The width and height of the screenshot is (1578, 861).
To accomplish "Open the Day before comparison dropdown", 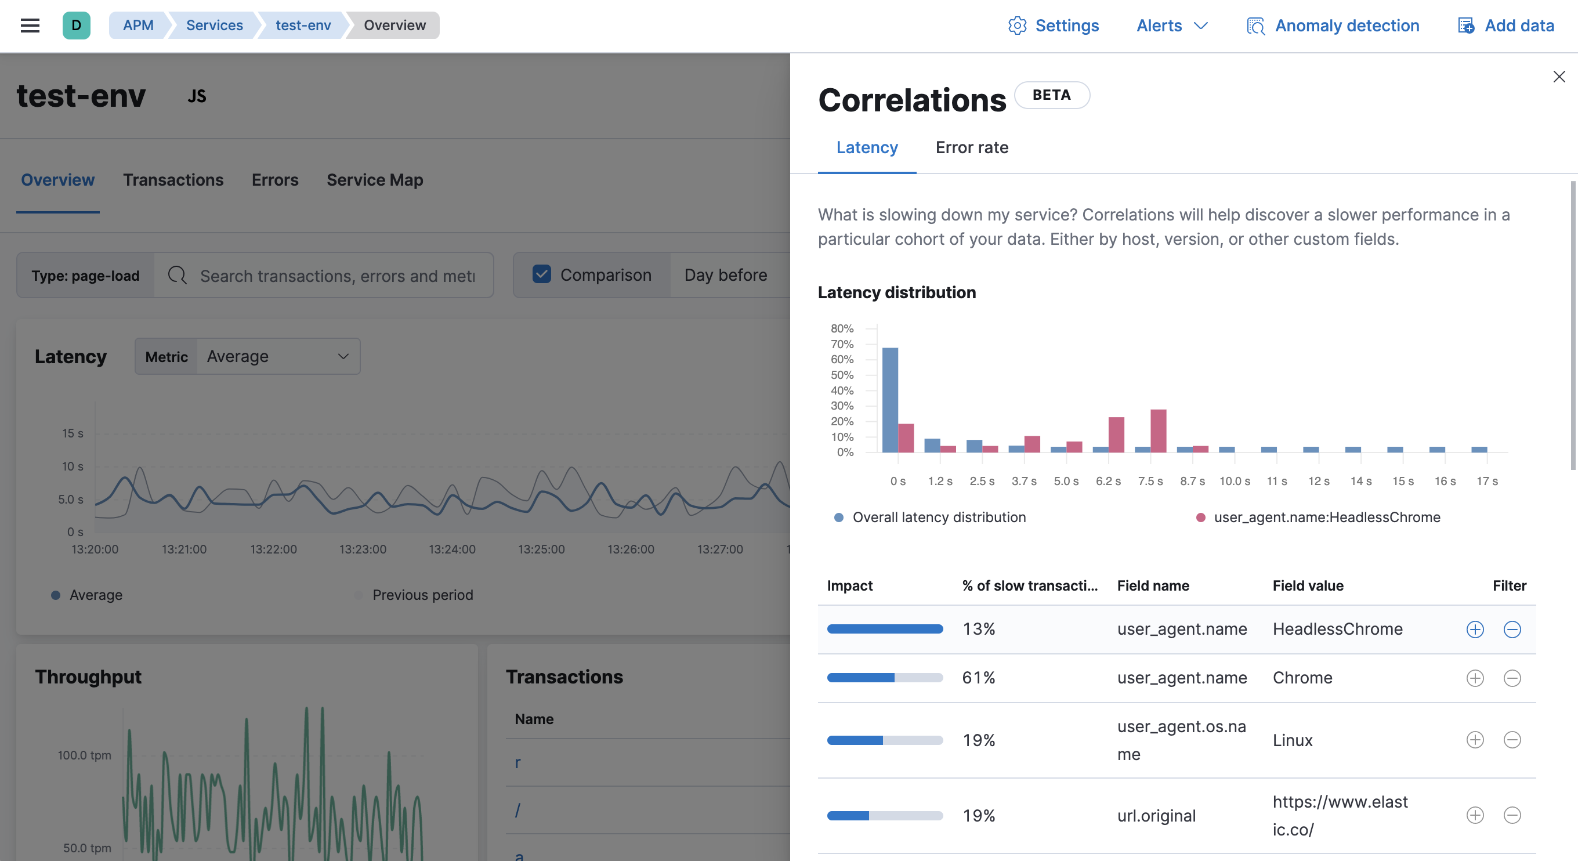I will [x=725, y=275].
